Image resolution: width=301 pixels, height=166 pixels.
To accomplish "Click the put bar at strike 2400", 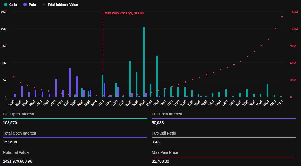I will point(56,88).
